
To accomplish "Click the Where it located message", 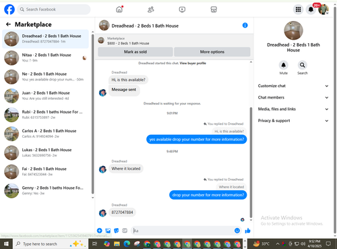I will click(x=126, y=169).
